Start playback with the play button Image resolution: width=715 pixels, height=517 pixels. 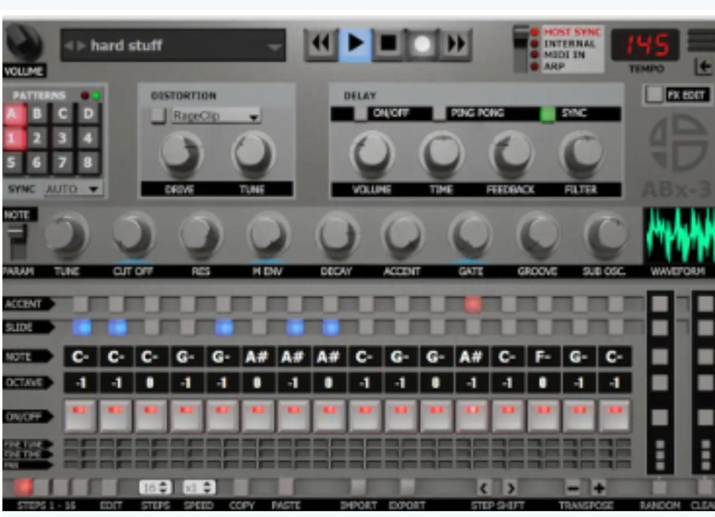(x=355, y=44)
